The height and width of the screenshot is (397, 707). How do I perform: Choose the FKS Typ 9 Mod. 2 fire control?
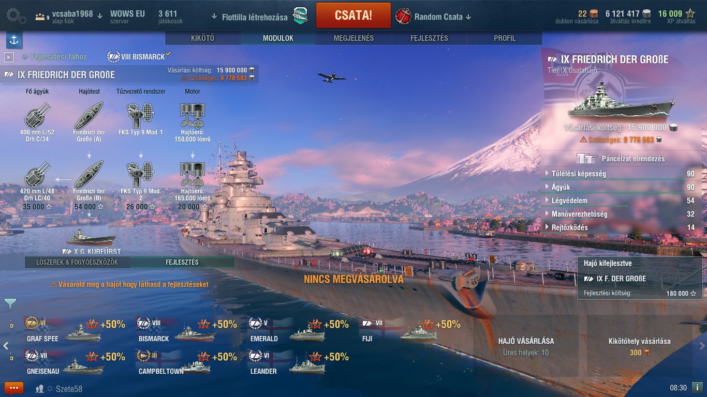tap(140, 185)
